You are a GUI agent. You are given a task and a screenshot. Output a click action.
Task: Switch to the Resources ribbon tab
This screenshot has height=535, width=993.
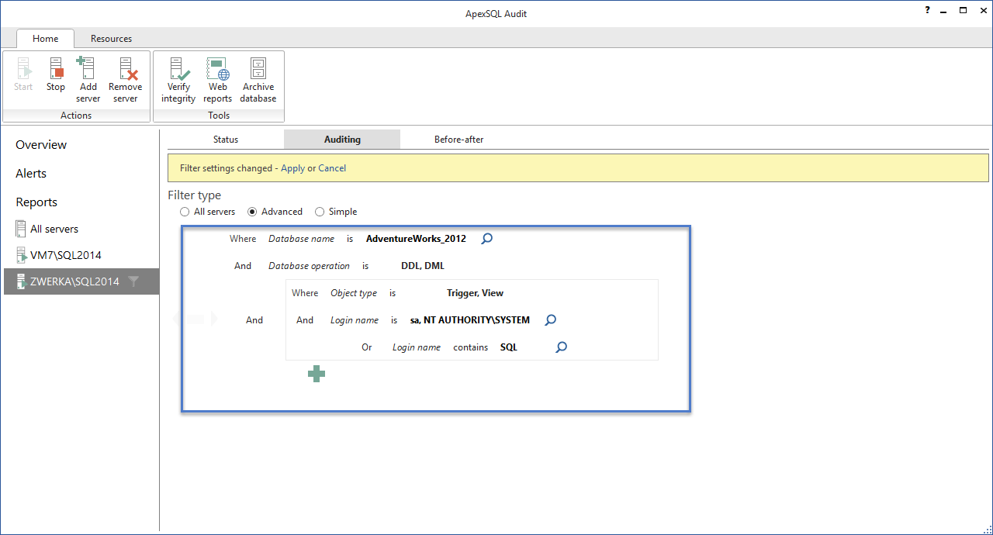click(111, 39)
